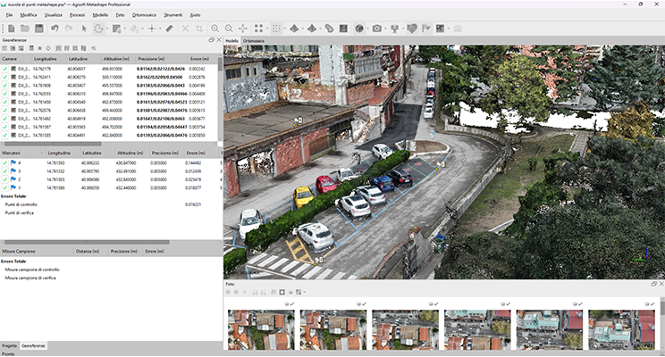This screenshot has width=665, height=357.
Task: Select the arrow navigation tool
Action: (84, 29)
